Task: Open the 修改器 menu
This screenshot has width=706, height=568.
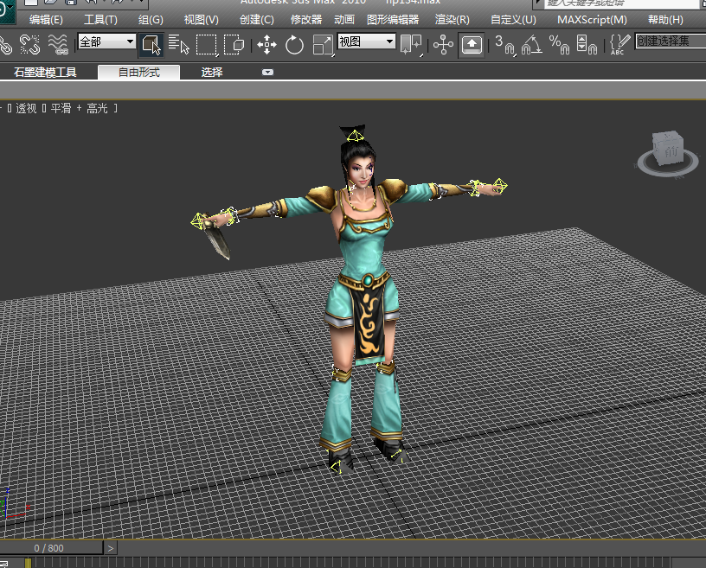Action: 306,20
